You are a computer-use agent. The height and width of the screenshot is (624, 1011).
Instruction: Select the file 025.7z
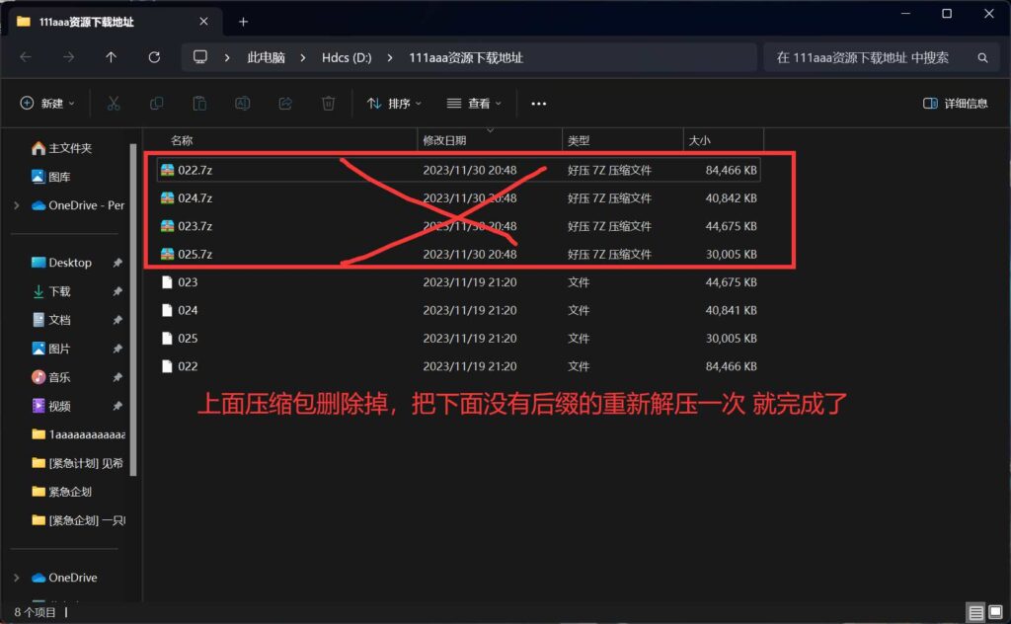pos(458,254)
